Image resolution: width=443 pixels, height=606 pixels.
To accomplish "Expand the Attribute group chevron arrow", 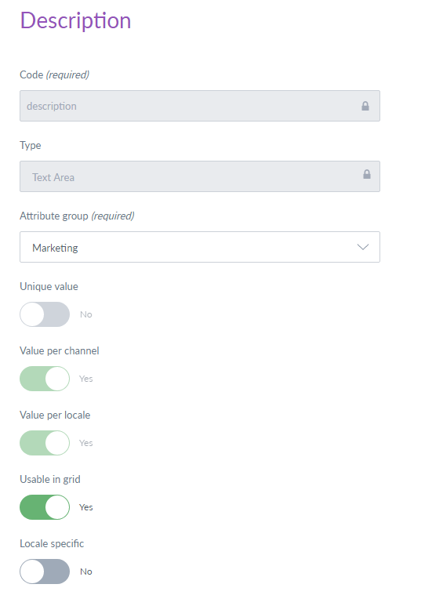I will pyautogui.click(x=362, y=247).
